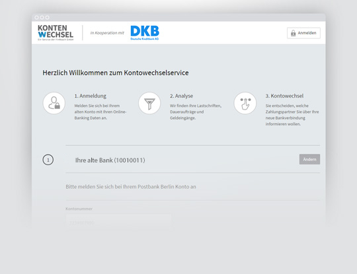
Task: Focus the Kontonummer input field
Action: [x=118, y=222]
